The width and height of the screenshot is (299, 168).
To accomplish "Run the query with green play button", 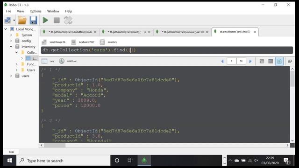I will point(45,20).
